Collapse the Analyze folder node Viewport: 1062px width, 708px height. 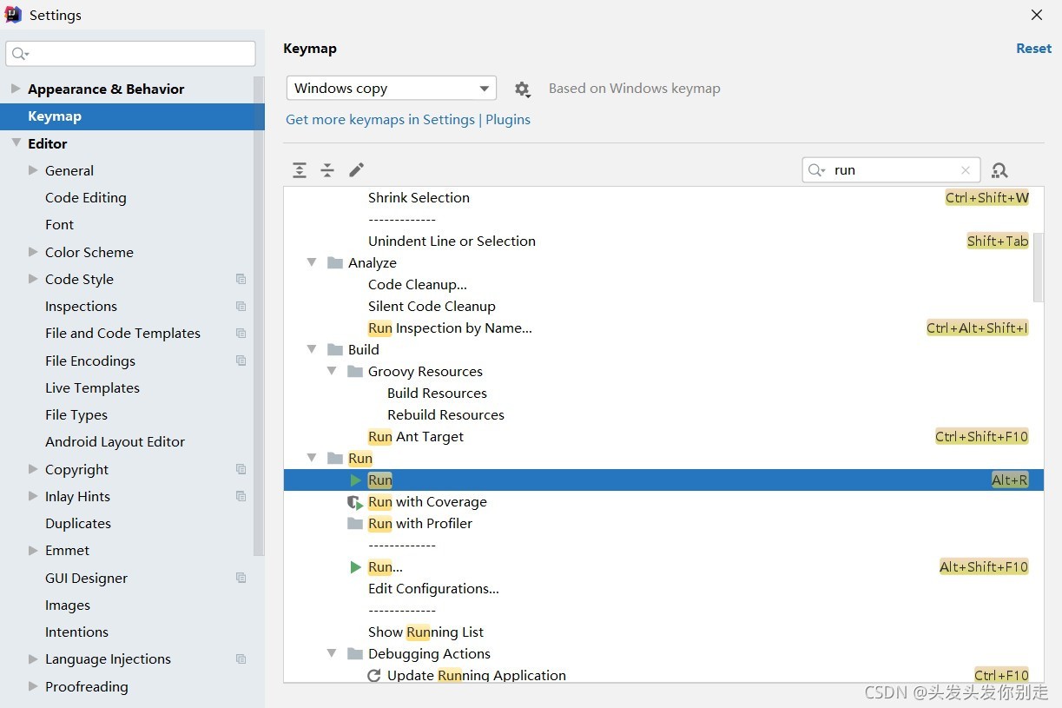pyautogui.click(x=312, y=262)
